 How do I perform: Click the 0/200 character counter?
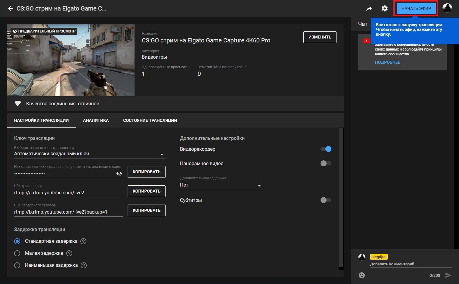[435, 276]
